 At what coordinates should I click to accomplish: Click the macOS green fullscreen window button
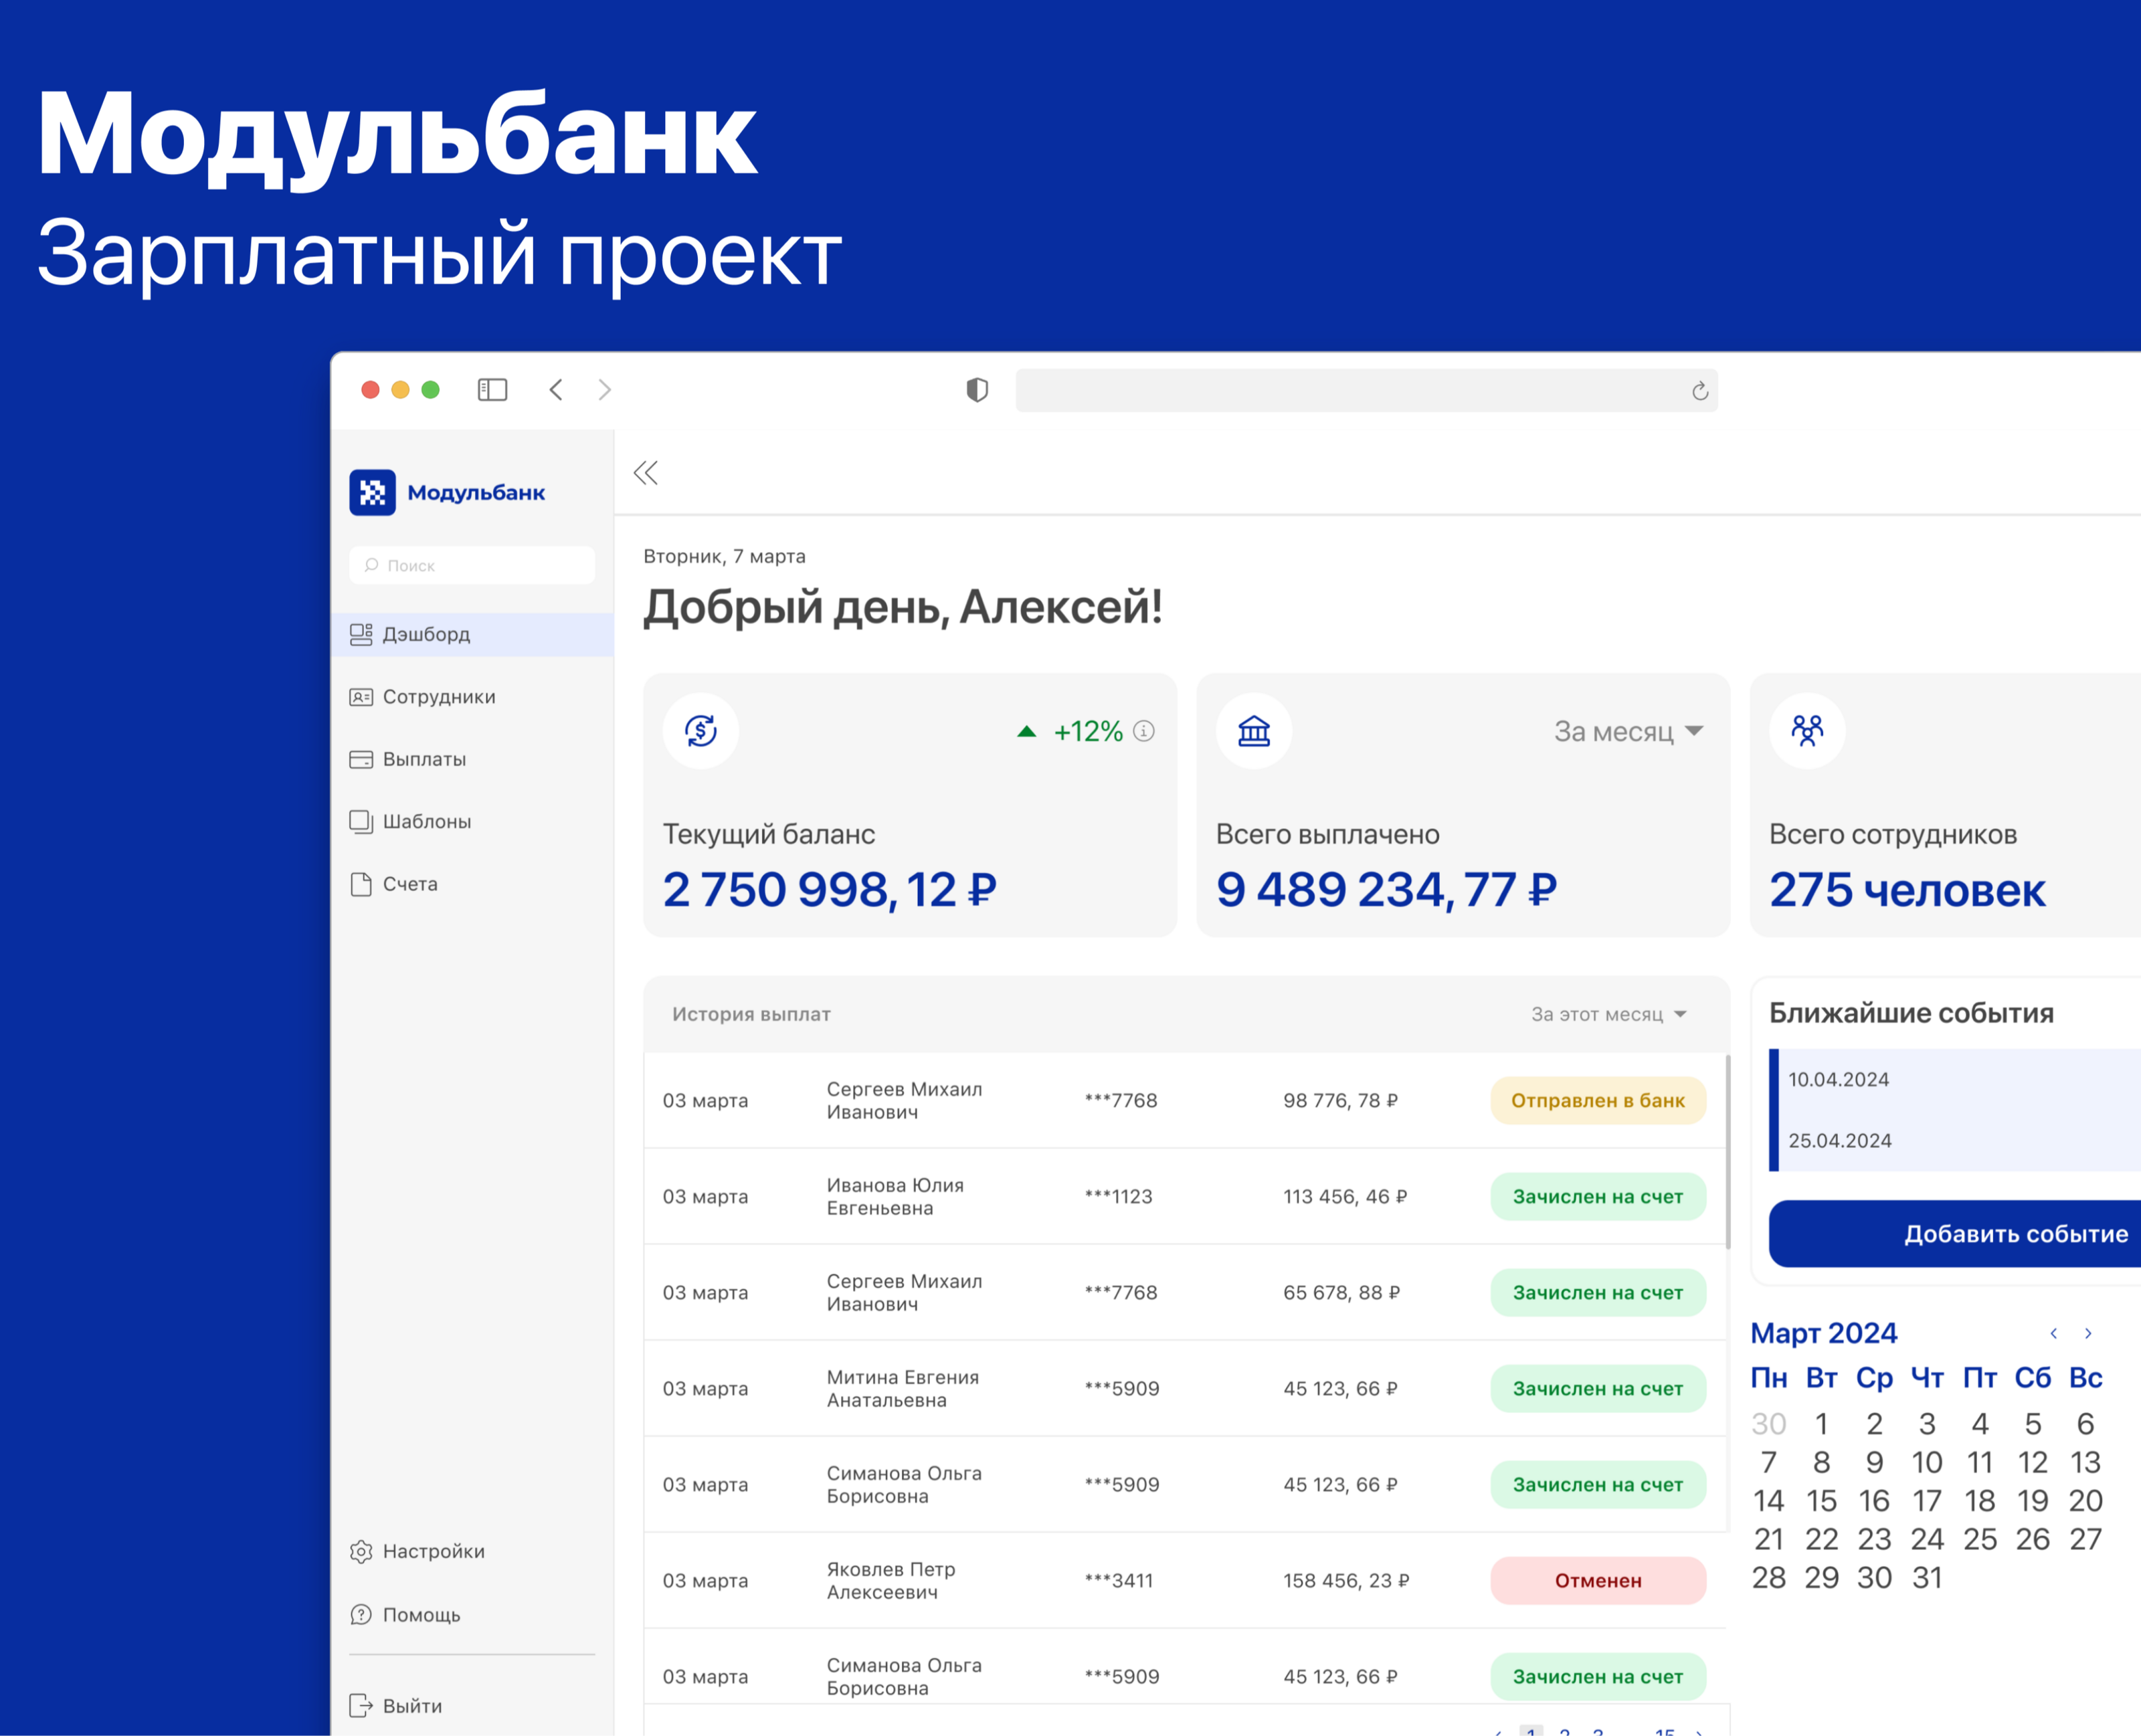(x=430, y=389)
